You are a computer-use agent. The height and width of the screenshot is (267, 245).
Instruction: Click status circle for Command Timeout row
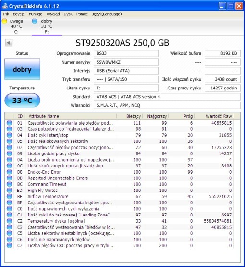(9, 184)
